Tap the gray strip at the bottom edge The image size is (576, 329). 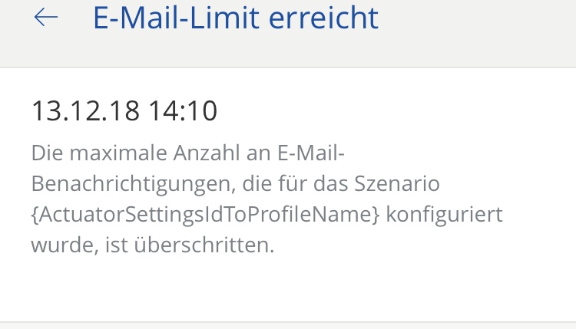(288, 326)
